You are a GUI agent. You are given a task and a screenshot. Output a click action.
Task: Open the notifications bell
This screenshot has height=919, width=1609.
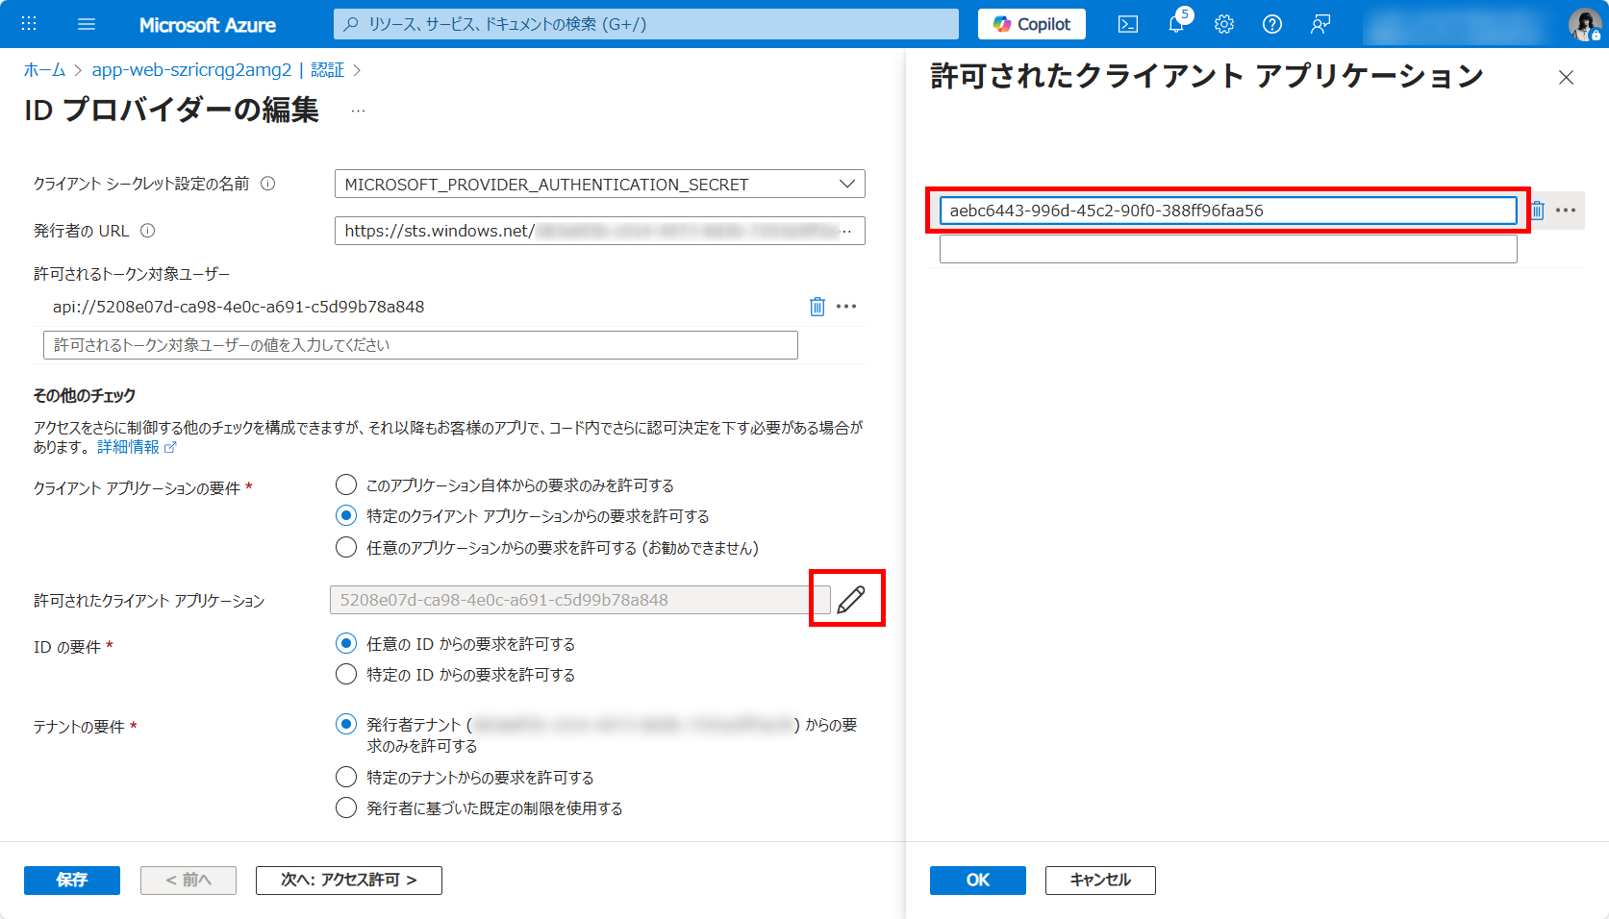1176,24
